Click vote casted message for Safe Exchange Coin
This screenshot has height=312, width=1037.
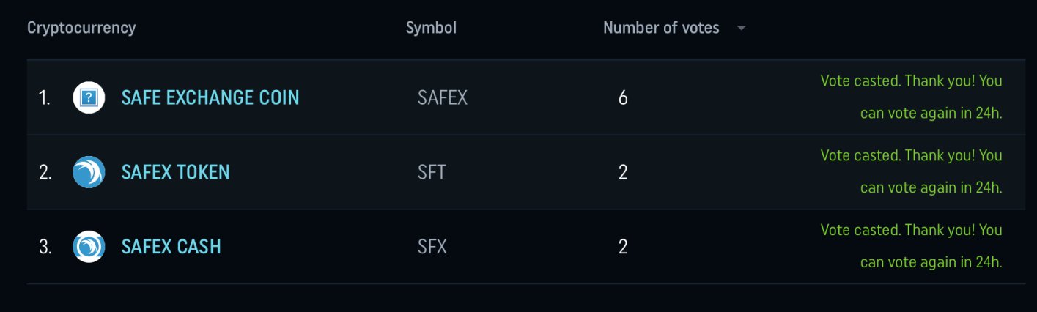click(x=911, y=97)
